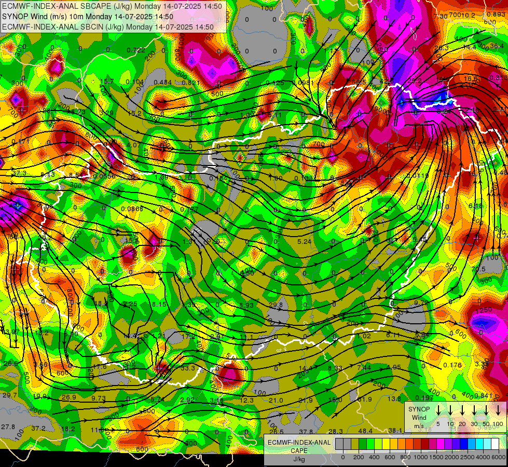This screenshot has width=508, height=467.
Task: Click the SBCIN title line at top
Action: click(108, 27)
